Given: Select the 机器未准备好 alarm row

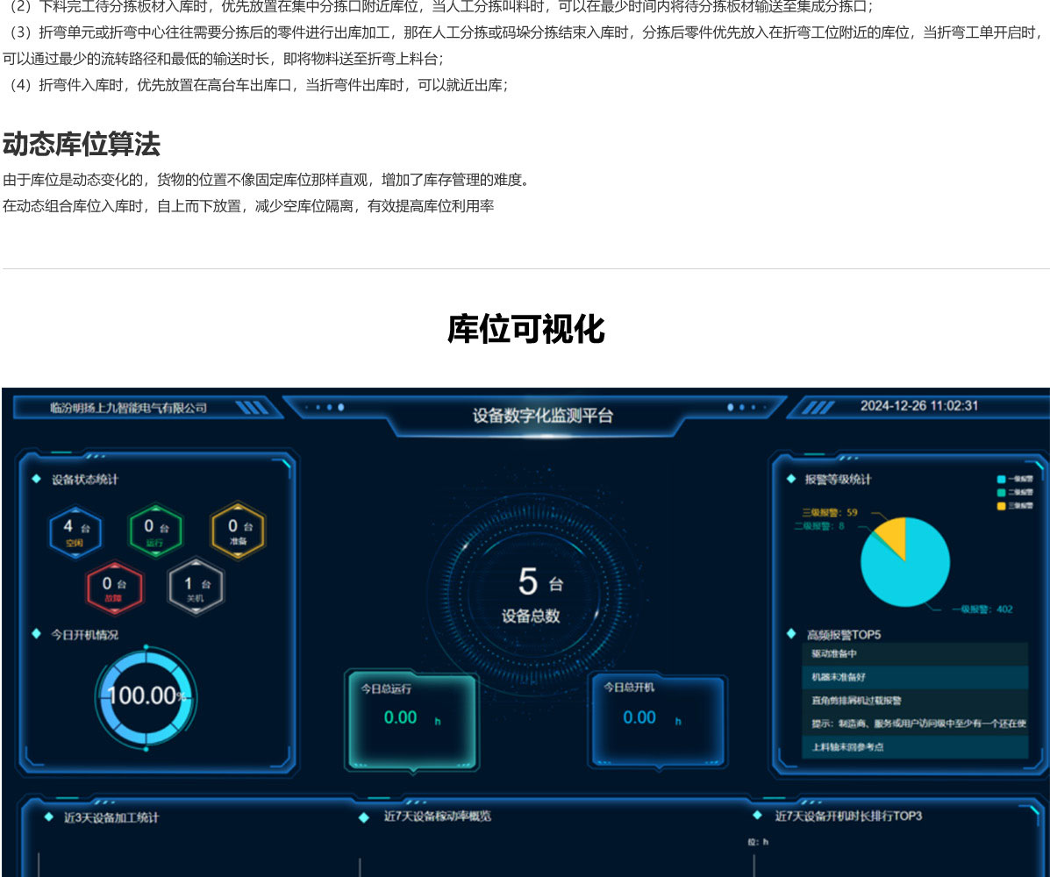Looking at the screenshot, I should coord(914,677).
